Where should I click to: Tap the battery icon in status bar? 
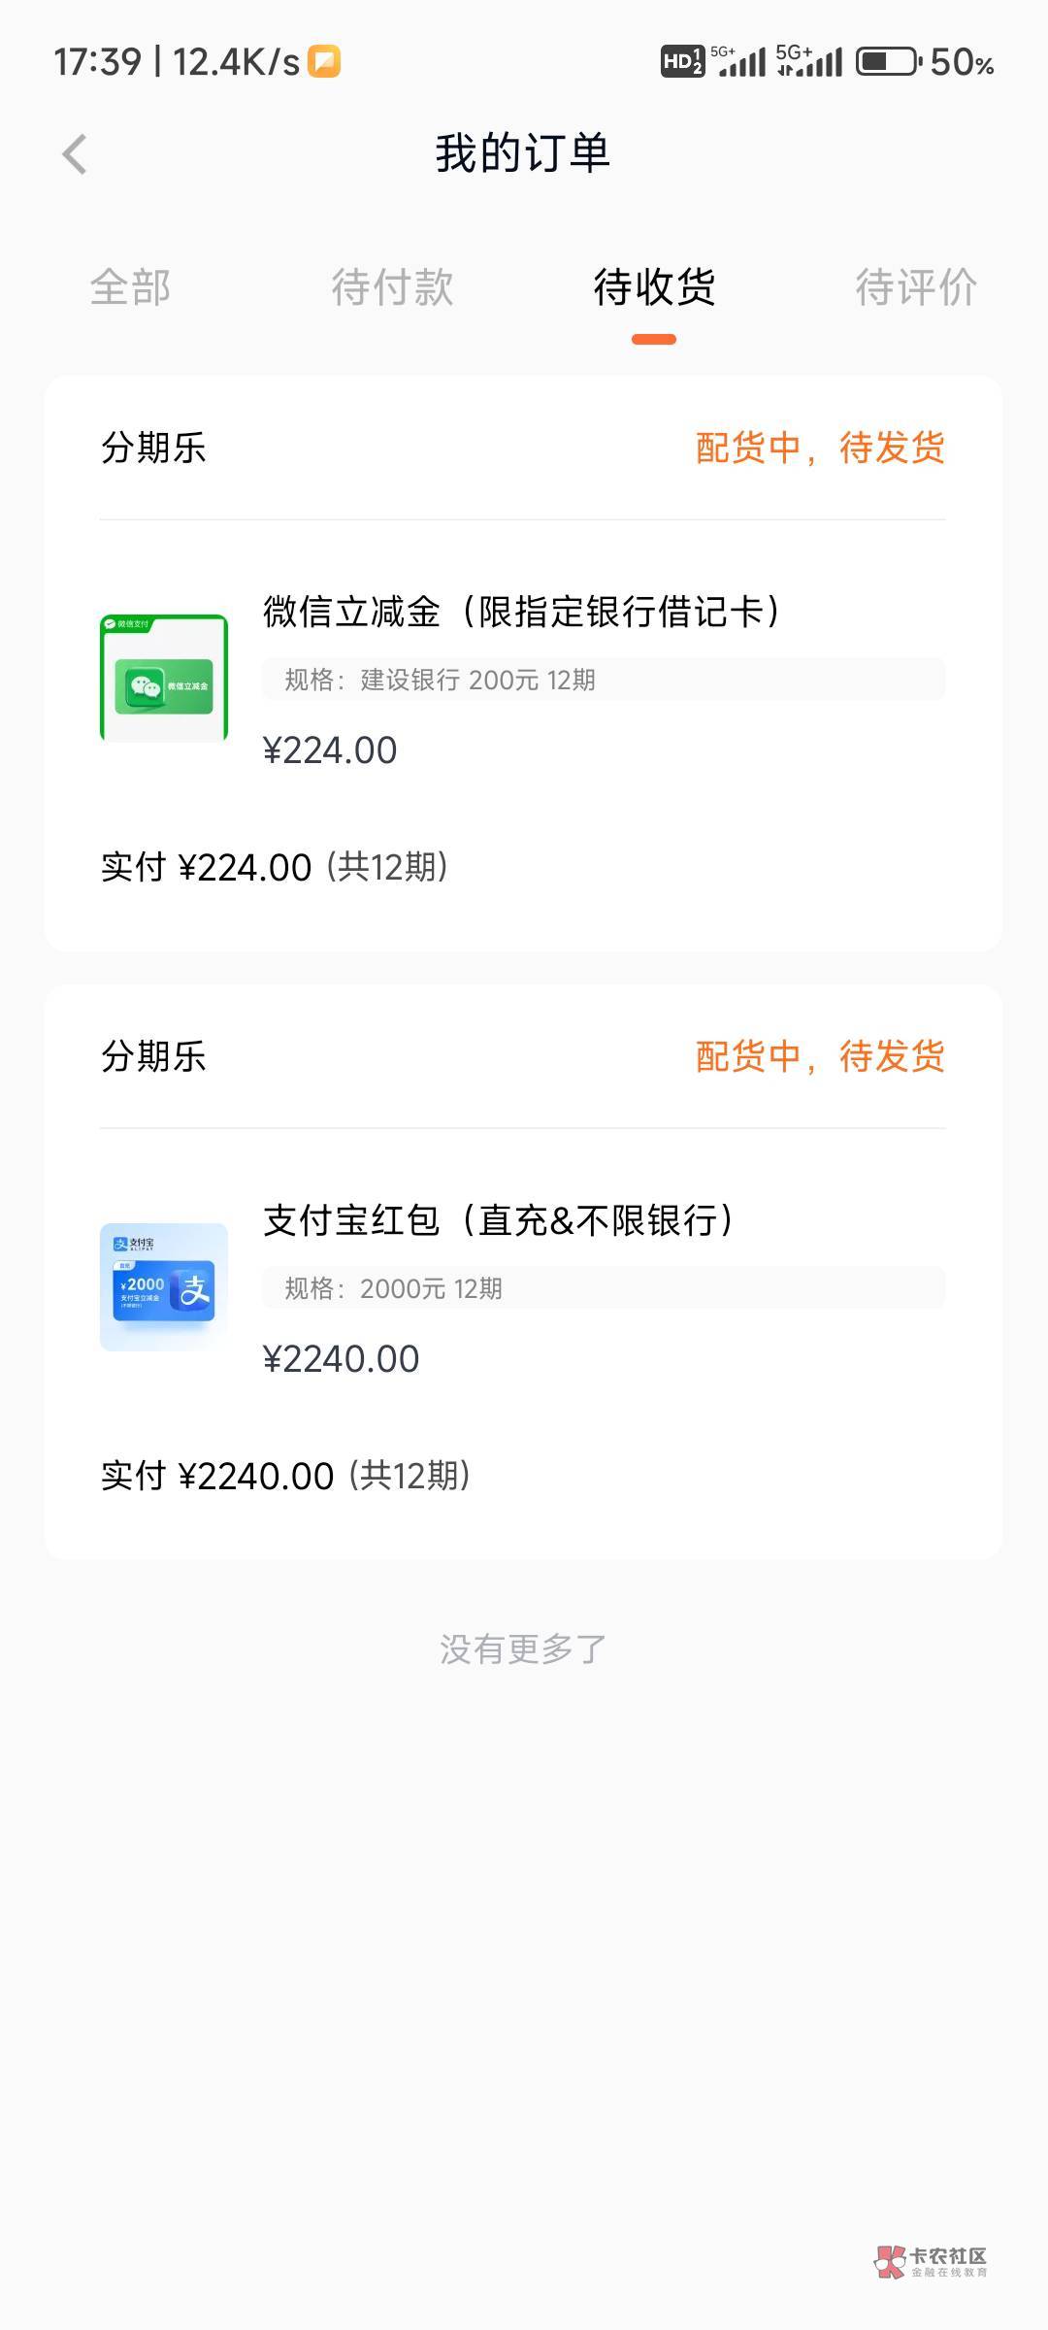[x=888, y=62]
